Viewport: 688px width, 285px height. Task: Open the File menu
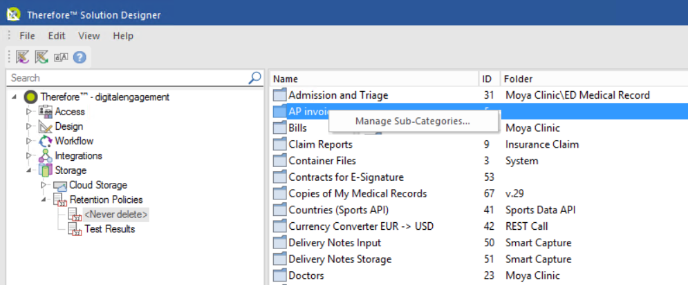tap(27, 36)
